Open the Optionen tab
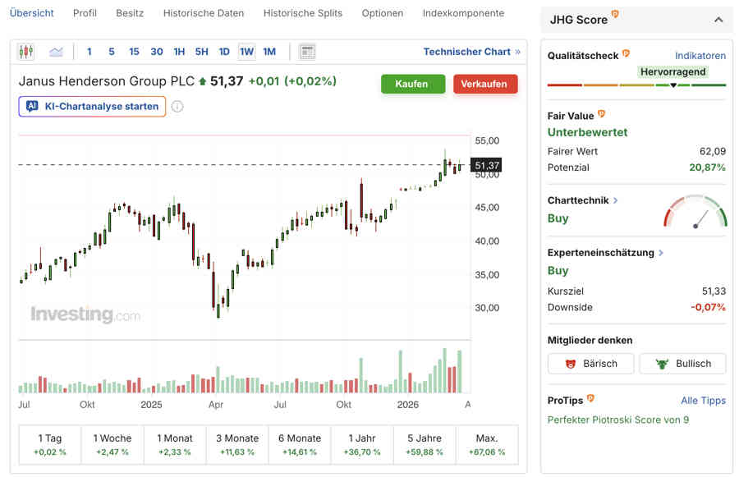This screenshot has width=739, height=477. 382,13
